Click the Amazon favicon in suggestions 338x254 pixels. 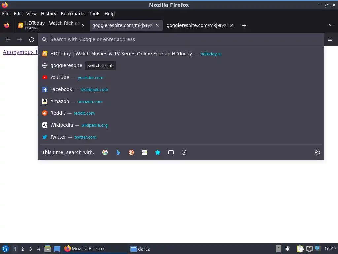[45, 101]
